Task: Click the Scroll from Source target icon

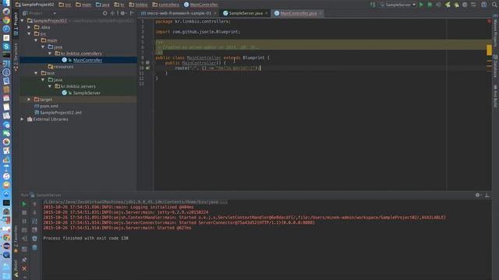Action: point(105,13)
